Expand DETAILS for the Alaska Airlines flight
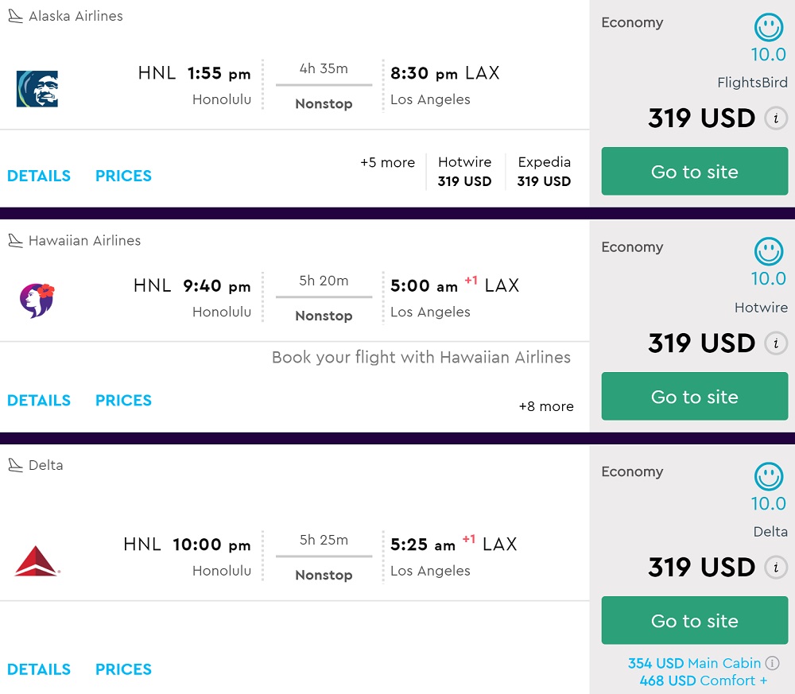The width and height of the screenshot is (795, 694). 39,176
